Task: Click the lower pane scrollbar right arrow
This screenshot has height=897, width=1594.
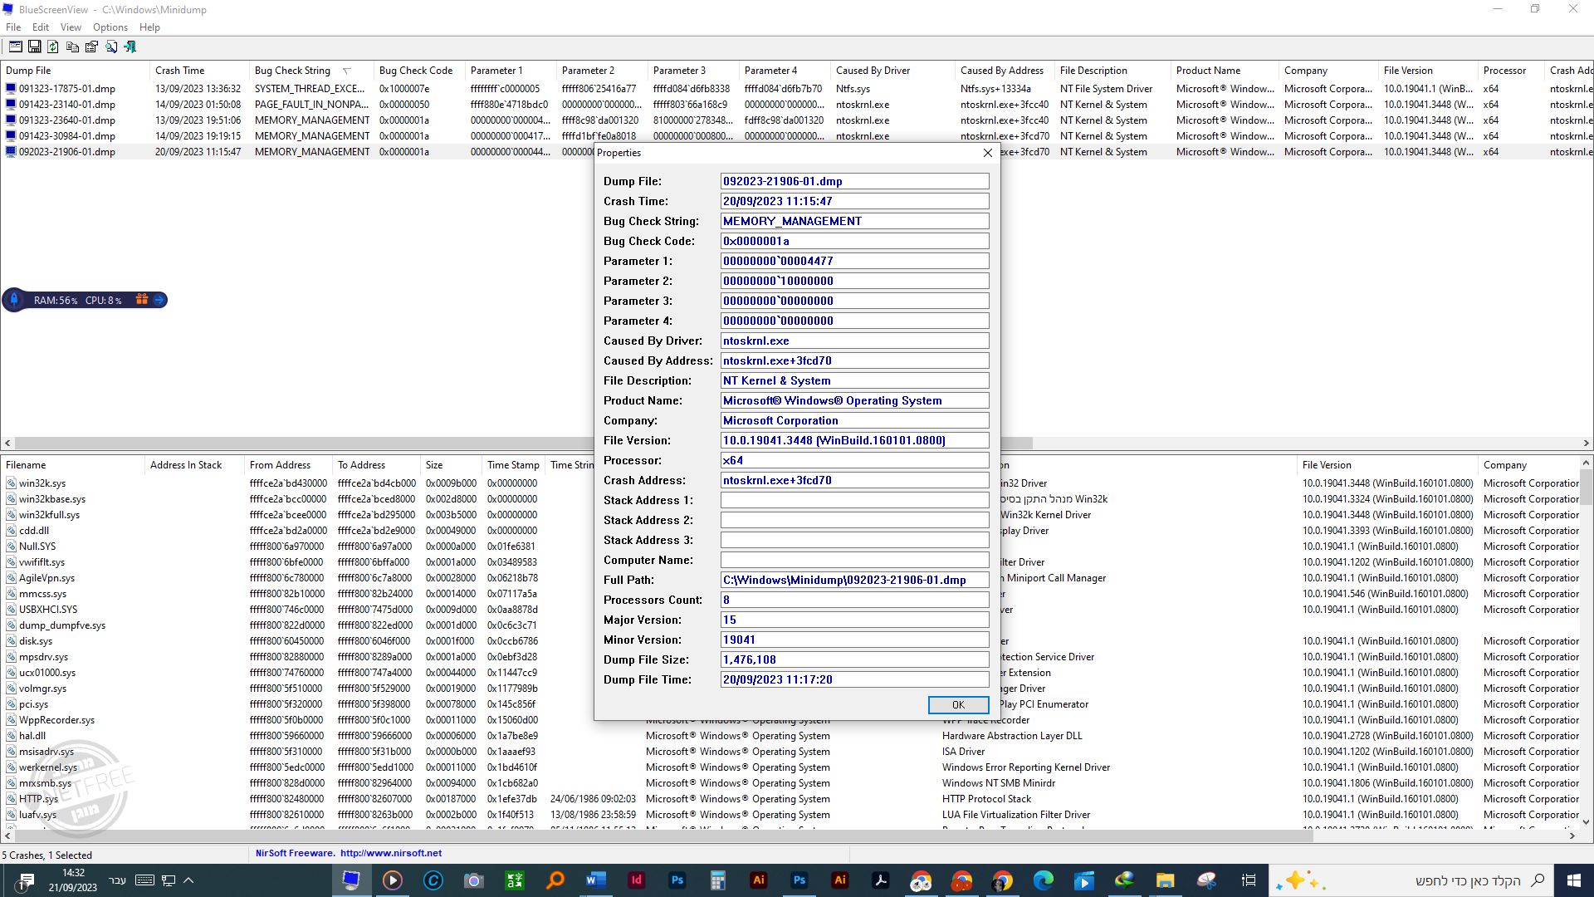Action: click(1572, 836)
